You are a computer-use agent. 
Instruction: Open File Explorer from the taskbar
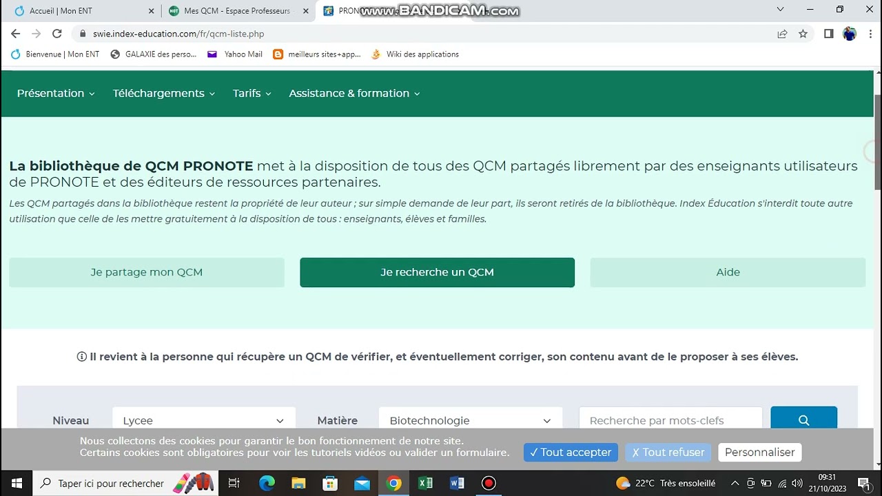tap(298, 483)
